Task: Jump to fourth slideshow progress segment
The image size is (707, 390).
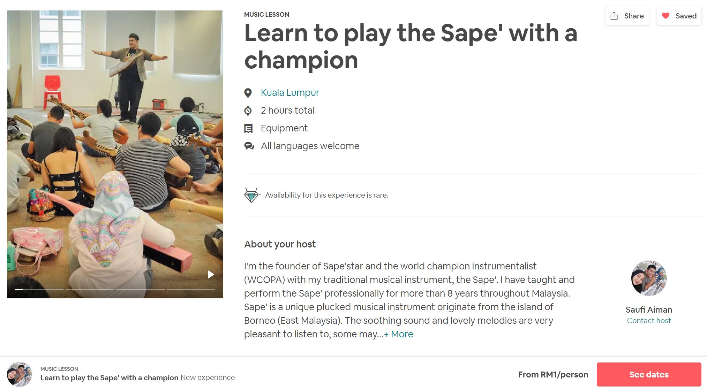Action: pyautogui.click(x=191, y=289)
